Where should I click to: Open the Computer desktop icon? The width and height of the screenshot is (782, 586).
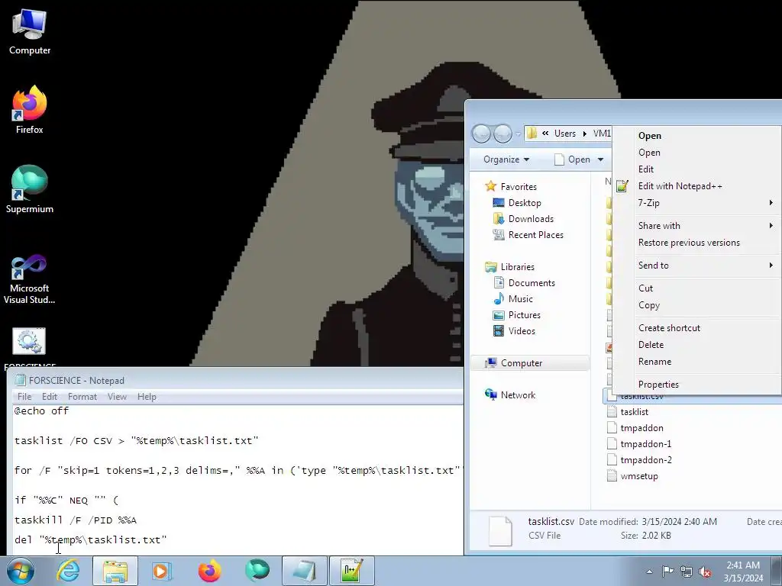(x=30, y=32)
